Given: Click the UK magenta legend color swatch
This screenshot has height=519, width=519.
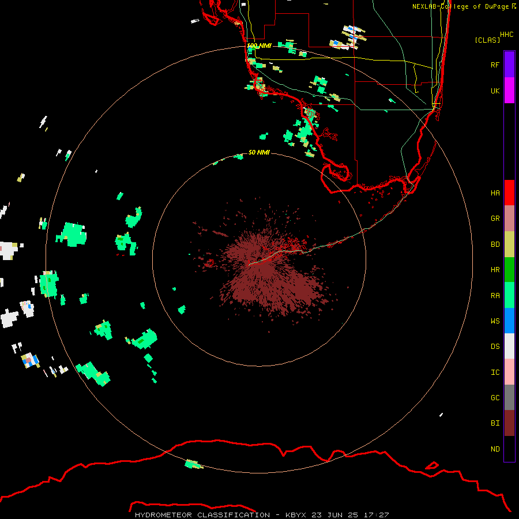Looking at the screenshot, I should [509, 91].
